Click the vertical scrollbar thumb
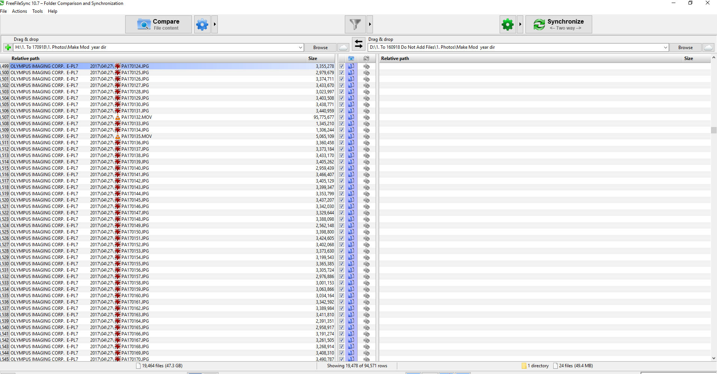Viewport: 717px width, 374px height. click(714, 130)
